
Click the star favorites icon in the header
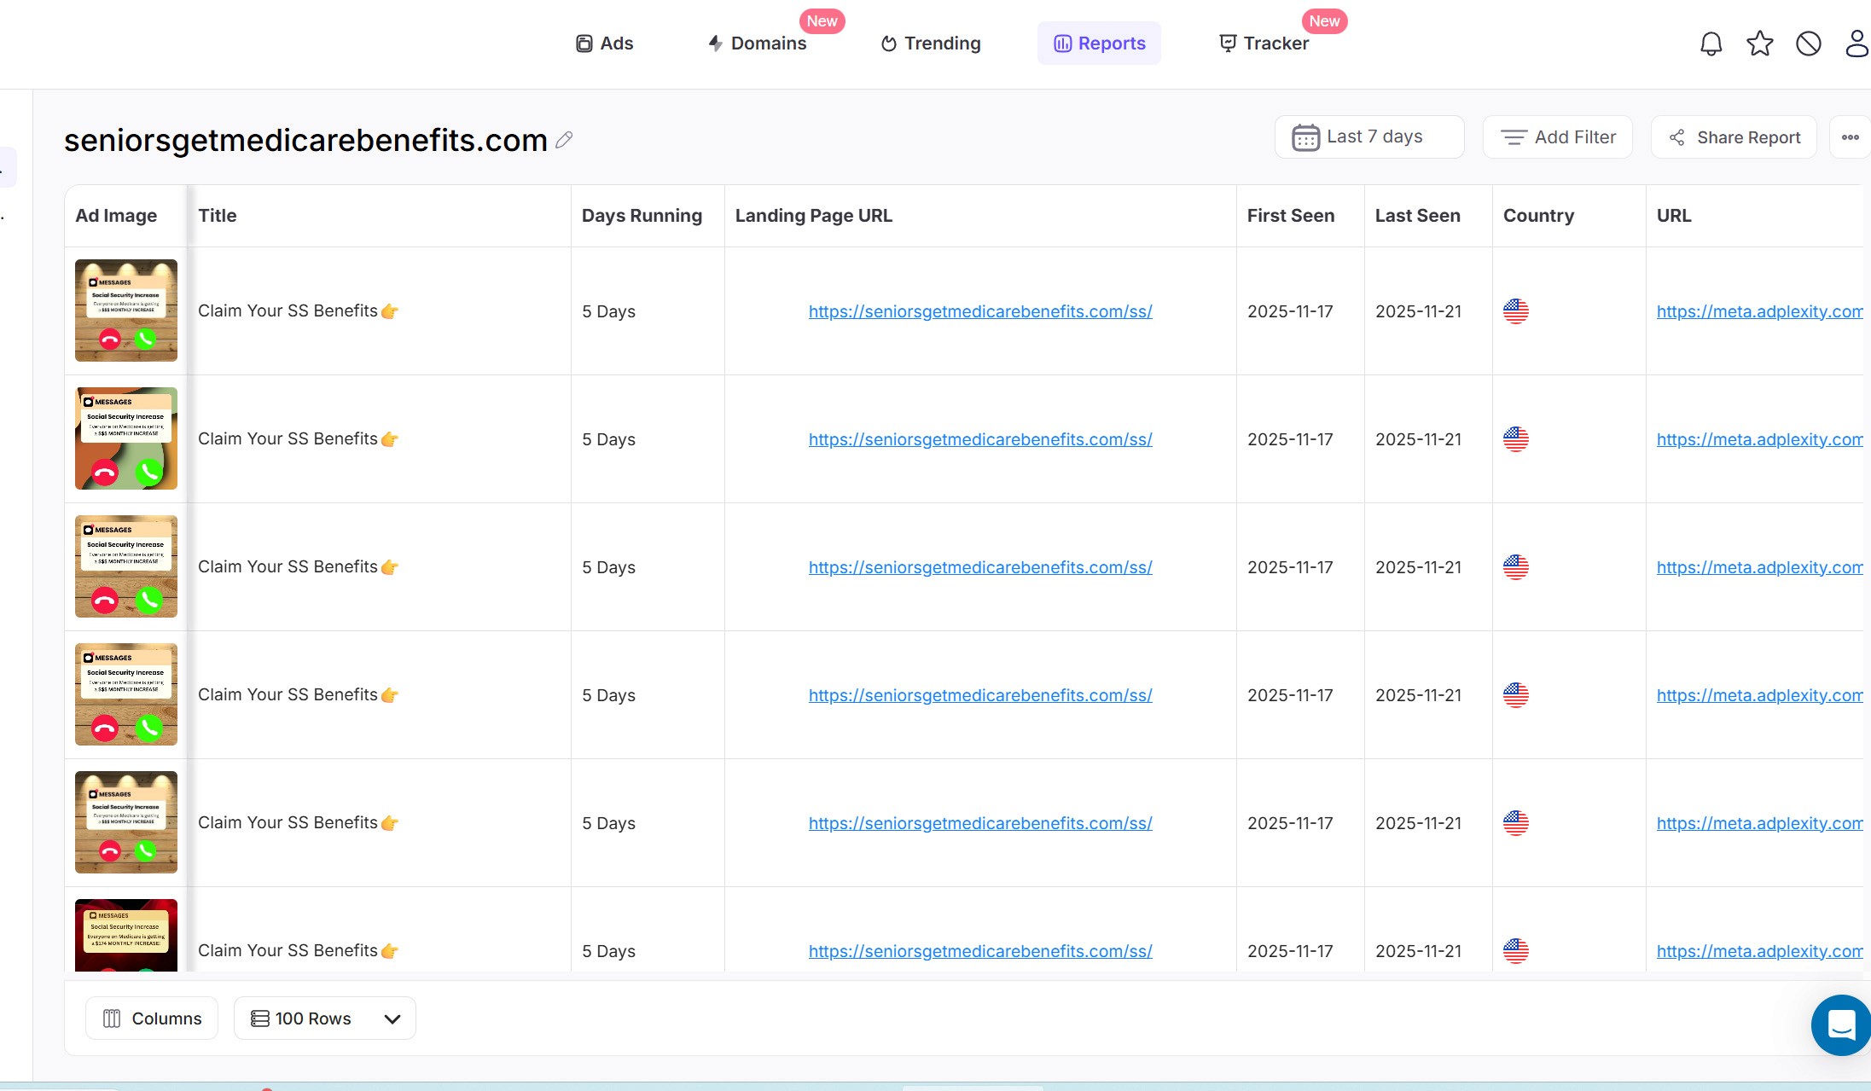1759,44
